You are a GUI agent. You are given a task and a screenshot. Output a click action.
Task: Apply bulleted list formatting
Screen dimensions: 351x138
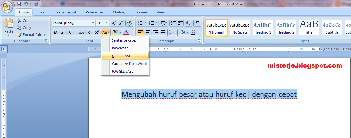[x=140, y=23]
